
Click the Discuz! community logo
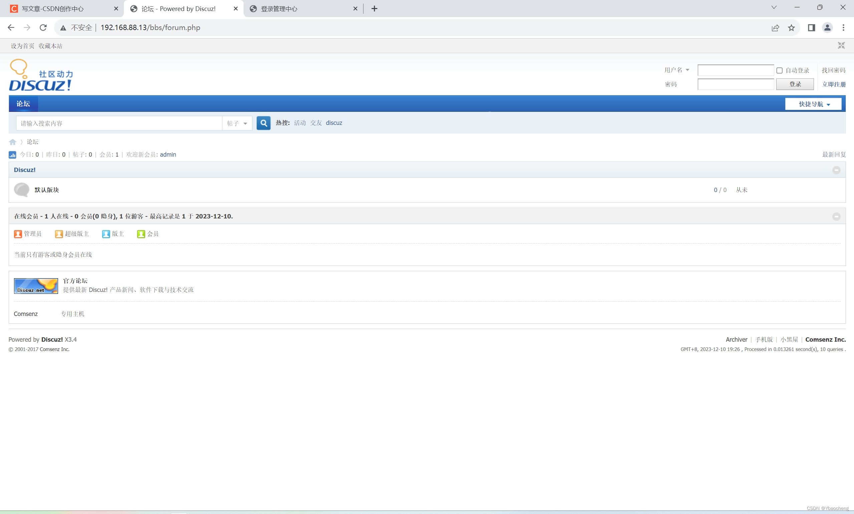pyautogui.click(x=41, y=75)
